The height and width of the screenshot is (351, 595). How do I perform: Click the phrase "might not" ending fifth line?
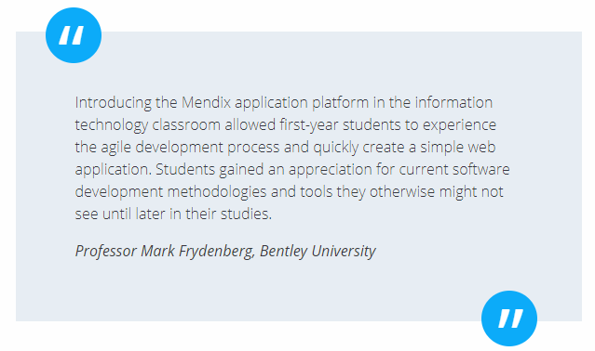click(x=471, y=192)
